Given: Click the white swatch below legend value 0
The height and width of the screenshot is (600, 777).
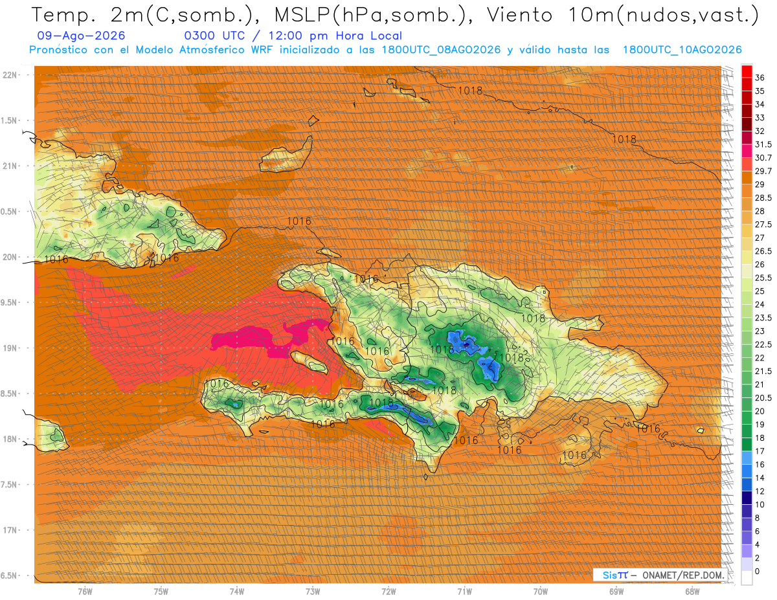Looking at the screenshot, I should coord(747,578).
